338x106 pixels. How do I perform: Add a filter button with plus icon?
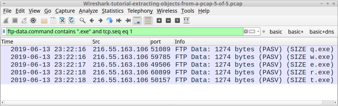[264, 32]
